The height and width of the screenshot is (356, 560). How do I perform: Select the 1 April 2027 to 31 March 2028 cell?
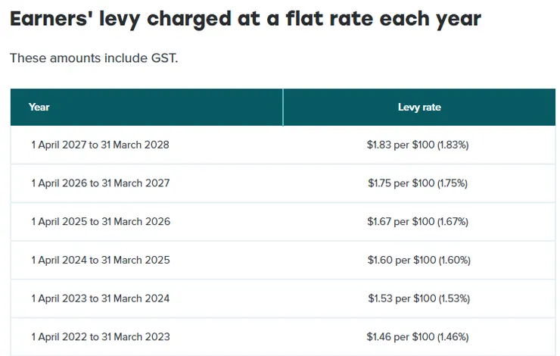point(100,145)
